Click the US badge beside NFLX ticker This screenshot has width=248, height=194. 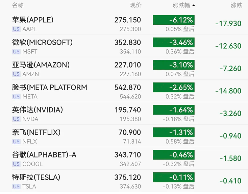pyautogui.click(x=16, y=142)
